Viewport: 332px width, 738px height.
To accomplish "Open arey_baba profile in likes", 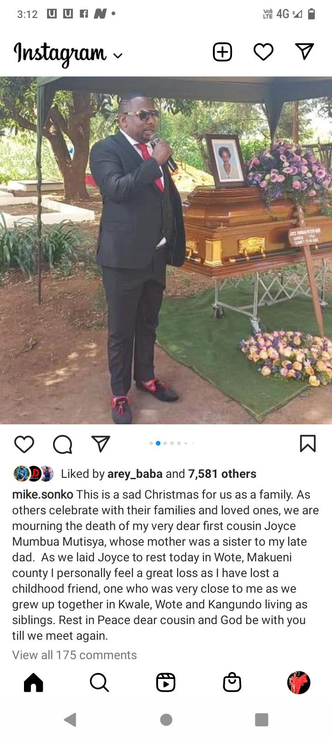I will 135,474.
